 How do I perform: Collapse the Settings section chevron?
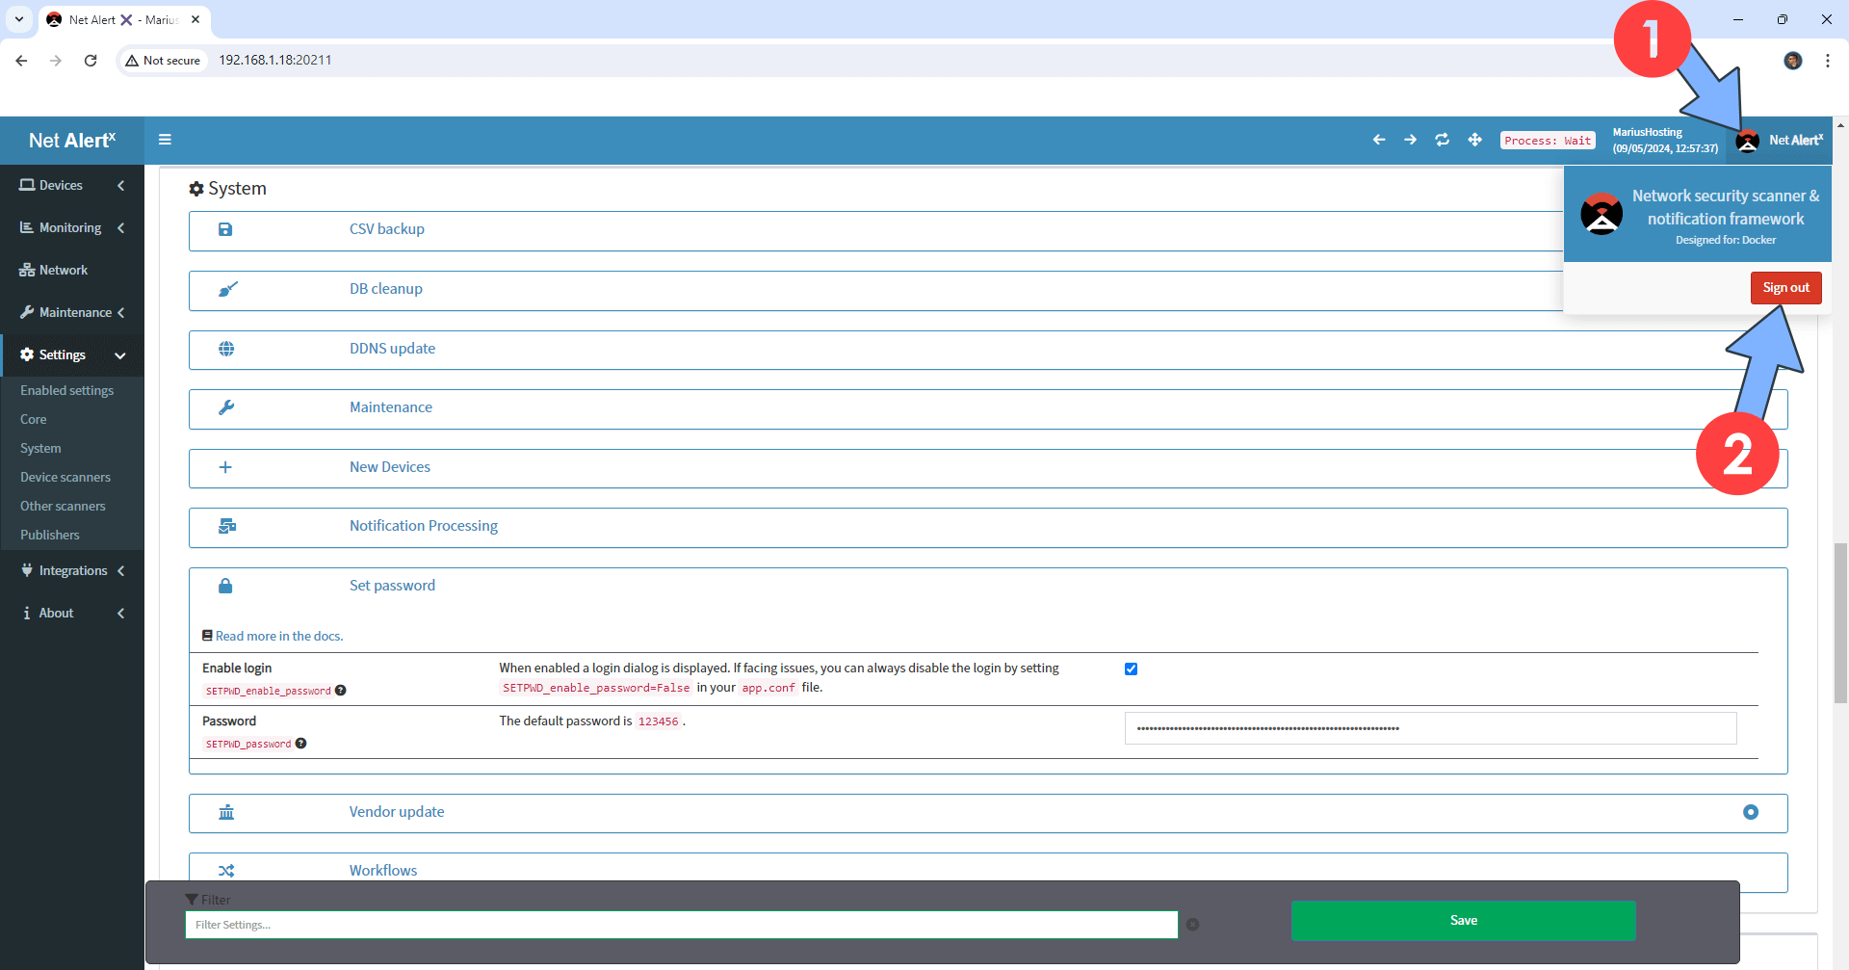[119, 355]
